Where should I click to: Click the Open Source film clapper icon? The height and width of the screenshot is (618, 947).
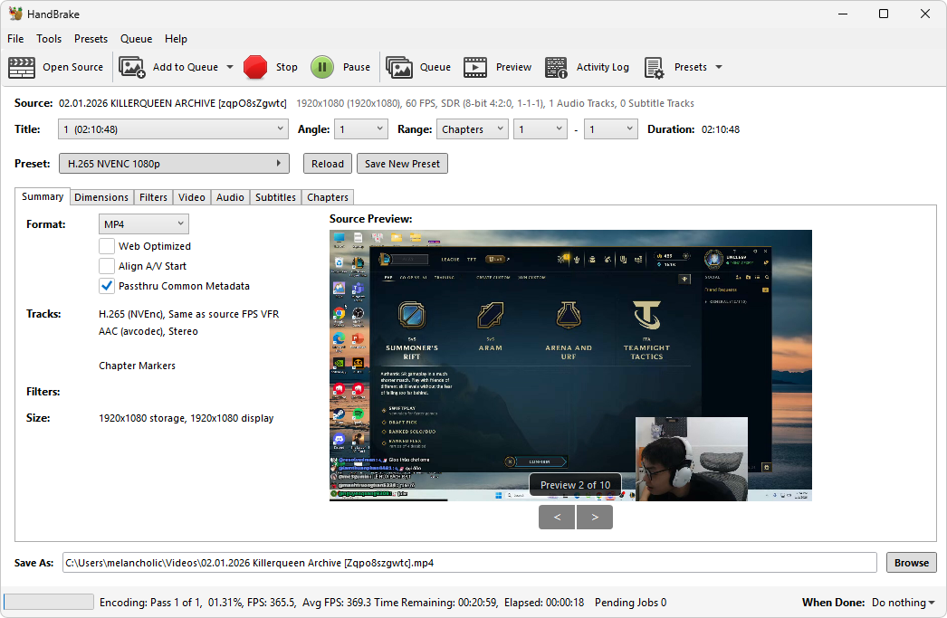tap(22, 67)
